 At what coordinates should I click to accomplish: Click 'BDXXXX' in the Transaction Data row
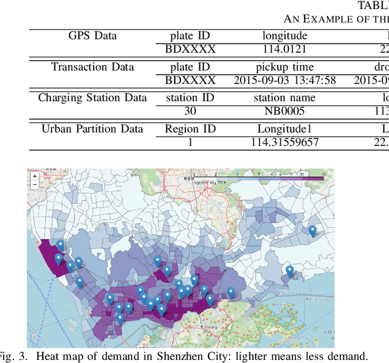click(190, 80)
